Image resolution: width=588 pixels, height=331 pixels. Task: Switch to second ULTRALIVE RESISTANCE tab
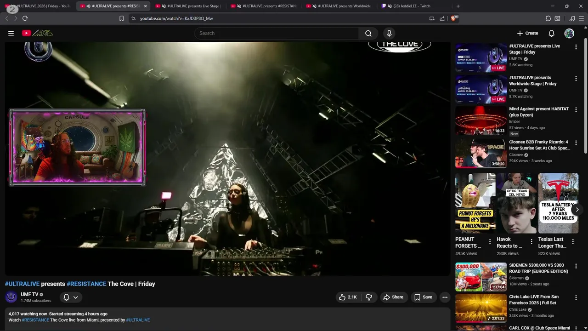pos(264,6)
